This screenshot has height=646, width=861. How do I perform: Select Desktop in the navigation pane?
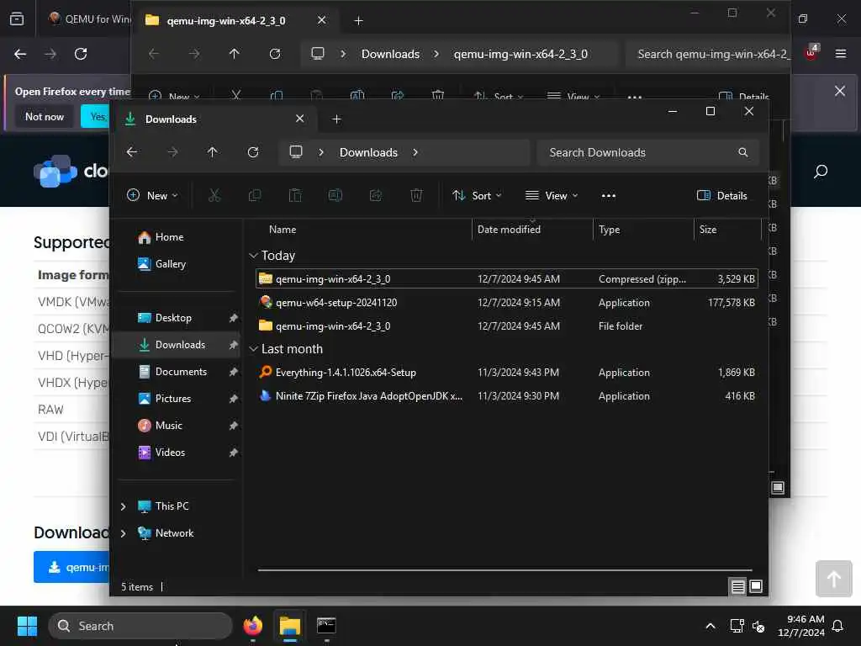pyautogui.click(x=176, y=318)
